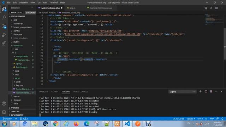Expand the OUTLINE section
Viewport: 226px width, 127px height.
[22, 108]
